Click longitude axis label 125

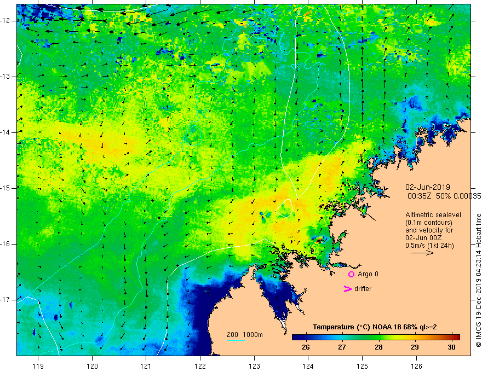click(363, 366)
